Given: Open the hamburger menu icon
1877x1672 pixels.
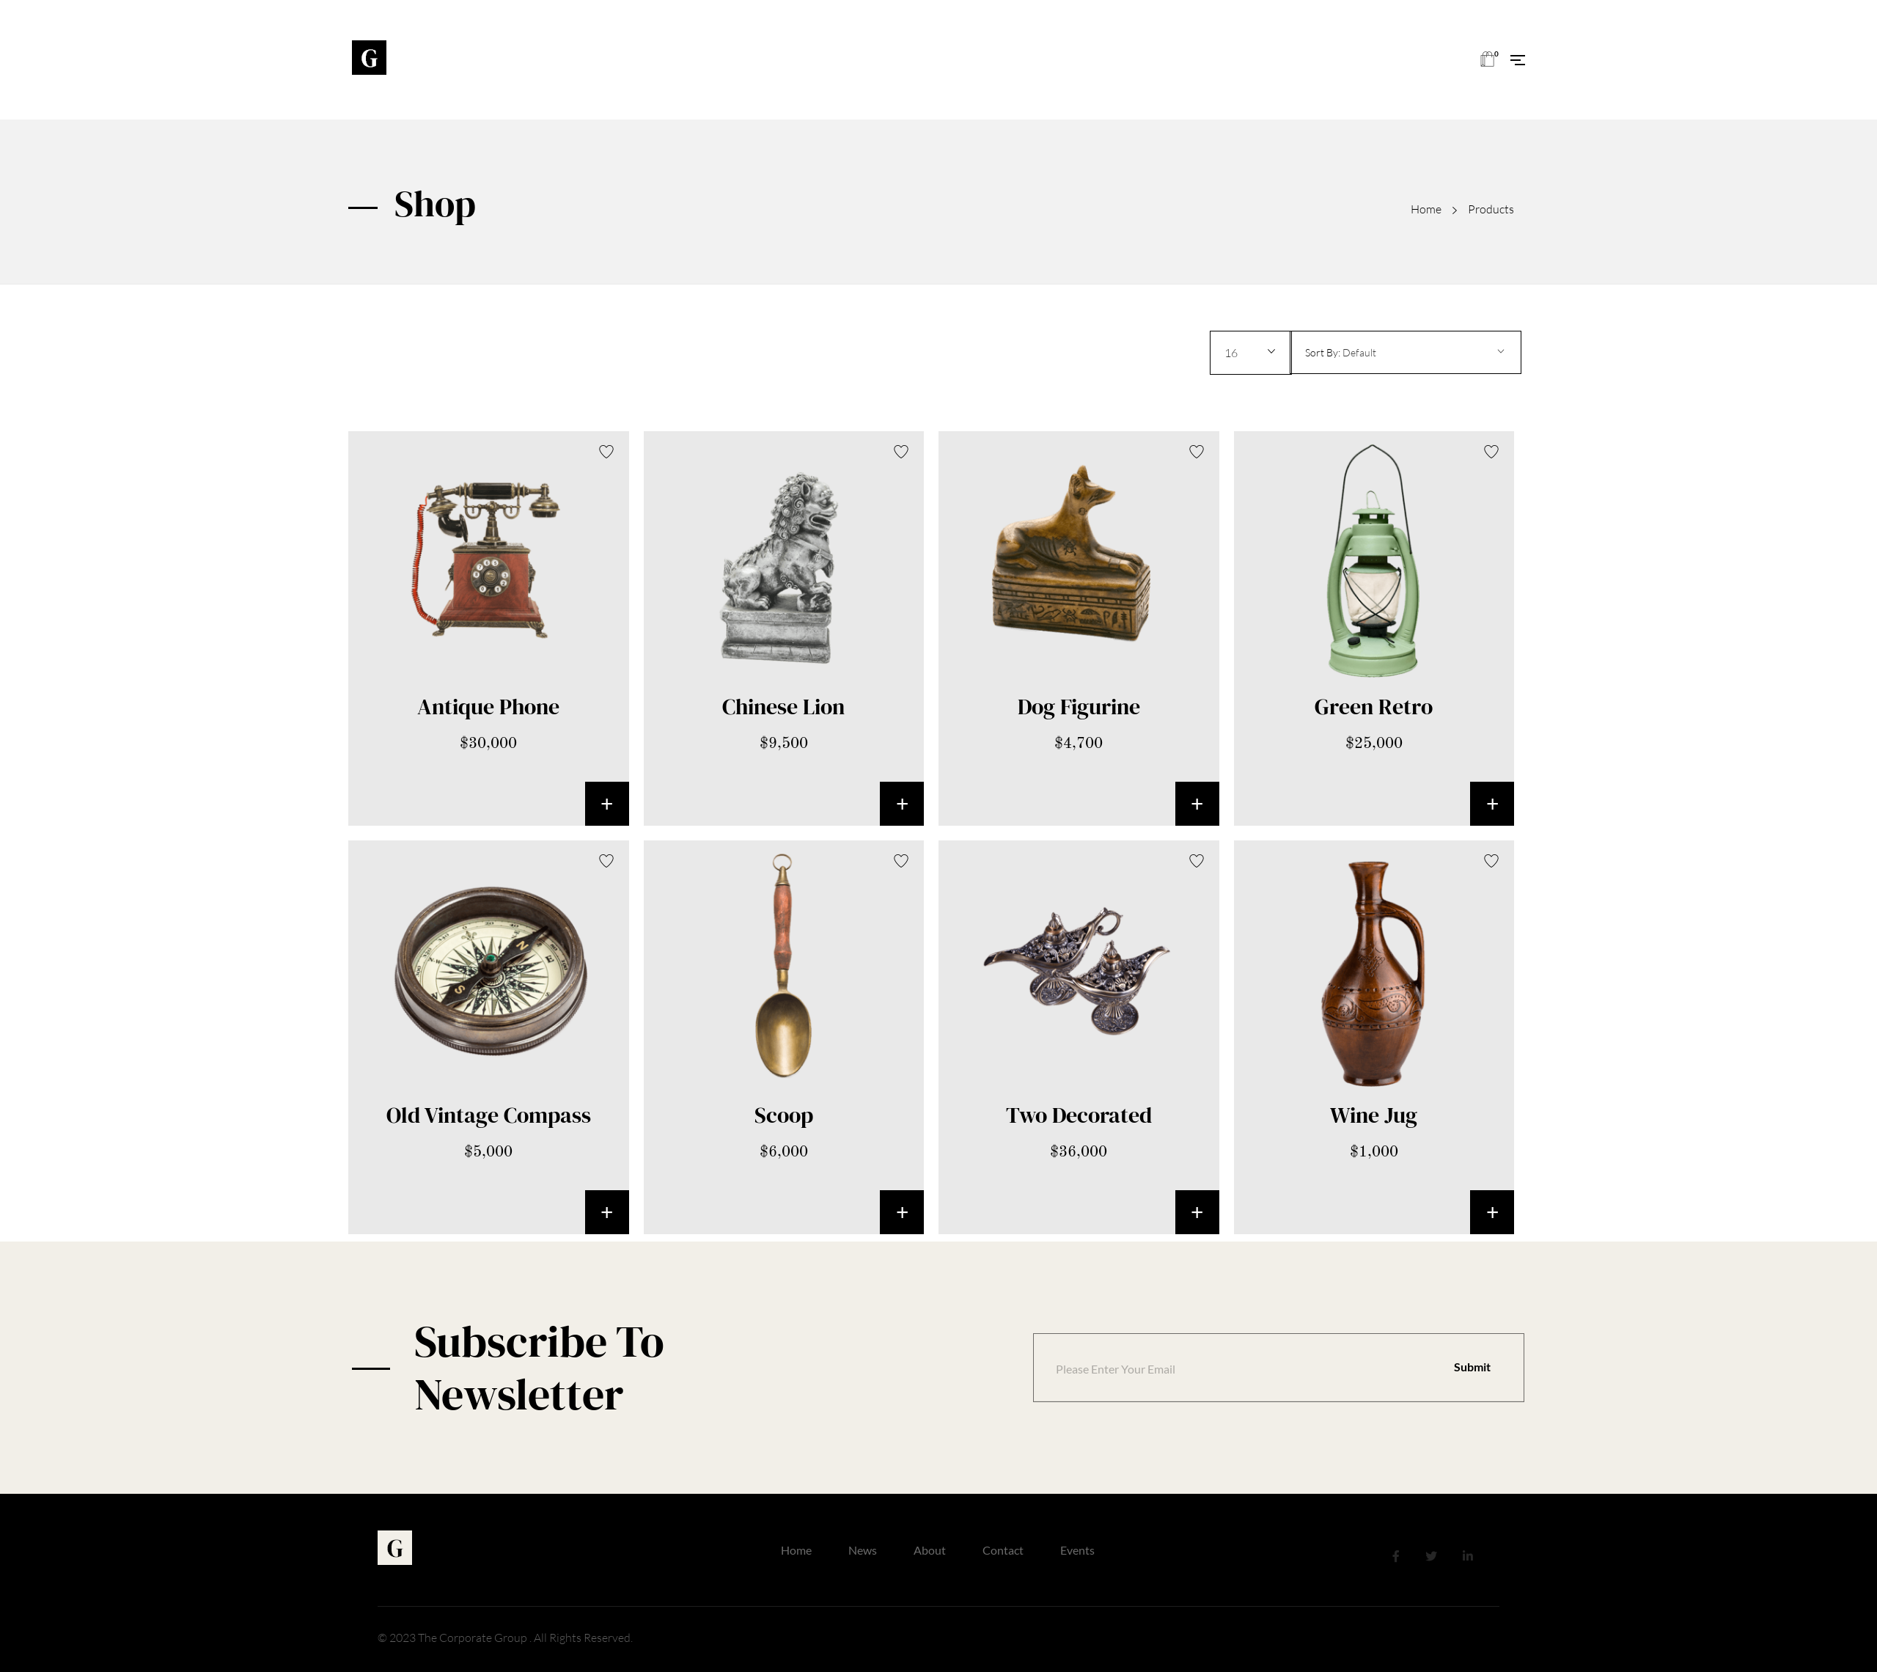Looking at the screenshot, I should coord(1518,59).
